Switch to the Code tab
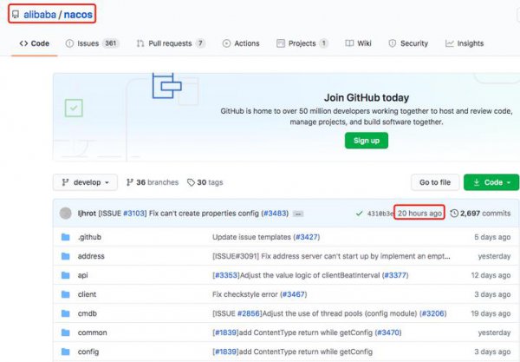Viewport: 520px width, 362px height. (34, 43)
